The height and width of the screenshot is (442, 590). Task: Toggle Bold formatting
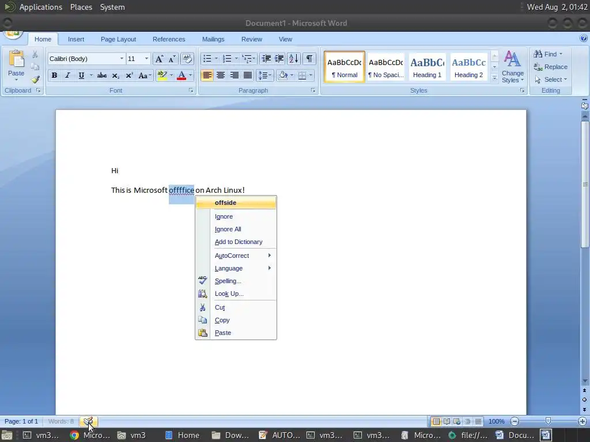(x=54, y=75)
